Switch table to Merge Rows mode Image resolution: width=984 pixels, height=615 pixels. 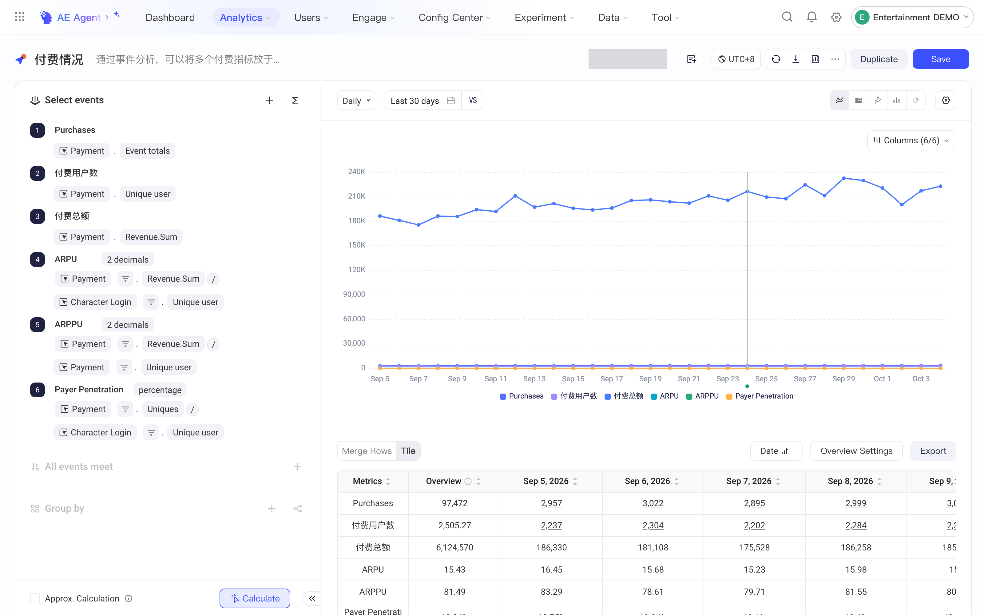coord(367,451)
